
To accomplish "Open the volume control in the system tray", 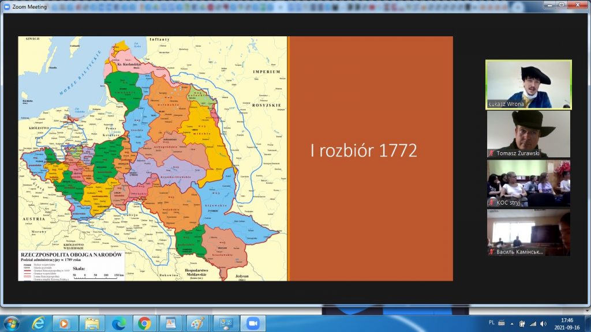I will pyautogui.click(x=543, y=323).
